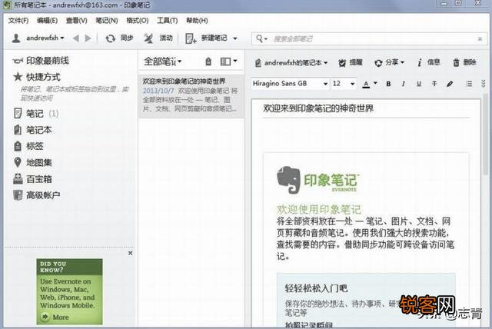Viewport: 492px width, 329px height.
Task: Open the note list view options dropdown
Action: click(x=228, y=61)
